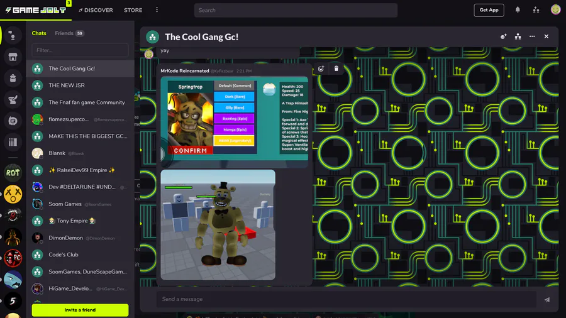Open the yellow dizzy face community
This screenshot has width=566, height=318.
coord(13,194)
